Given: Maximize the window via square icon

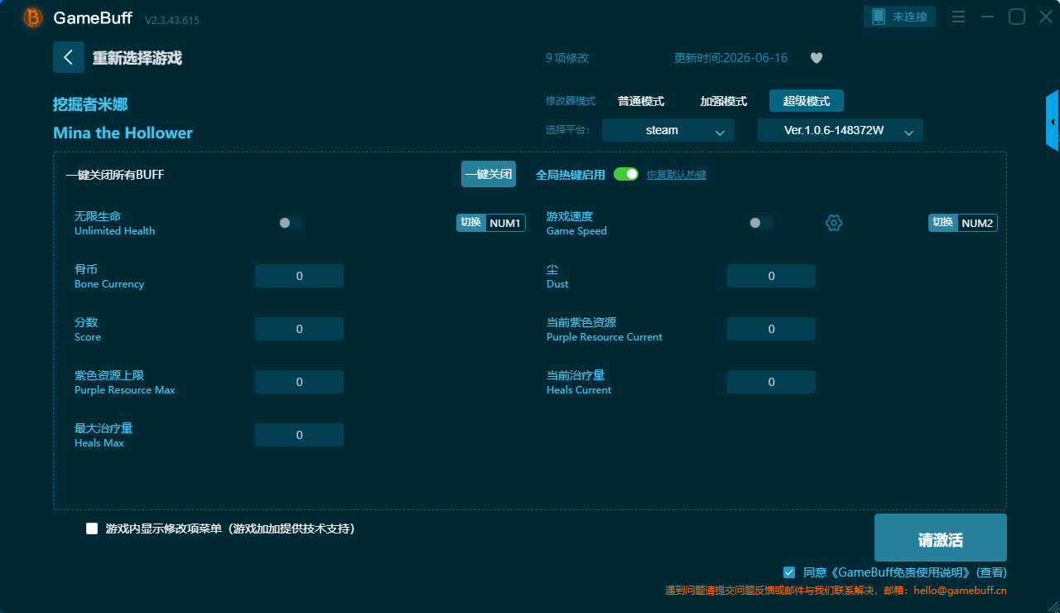Looking at the screenshot, I should (x=1017, y=17).
